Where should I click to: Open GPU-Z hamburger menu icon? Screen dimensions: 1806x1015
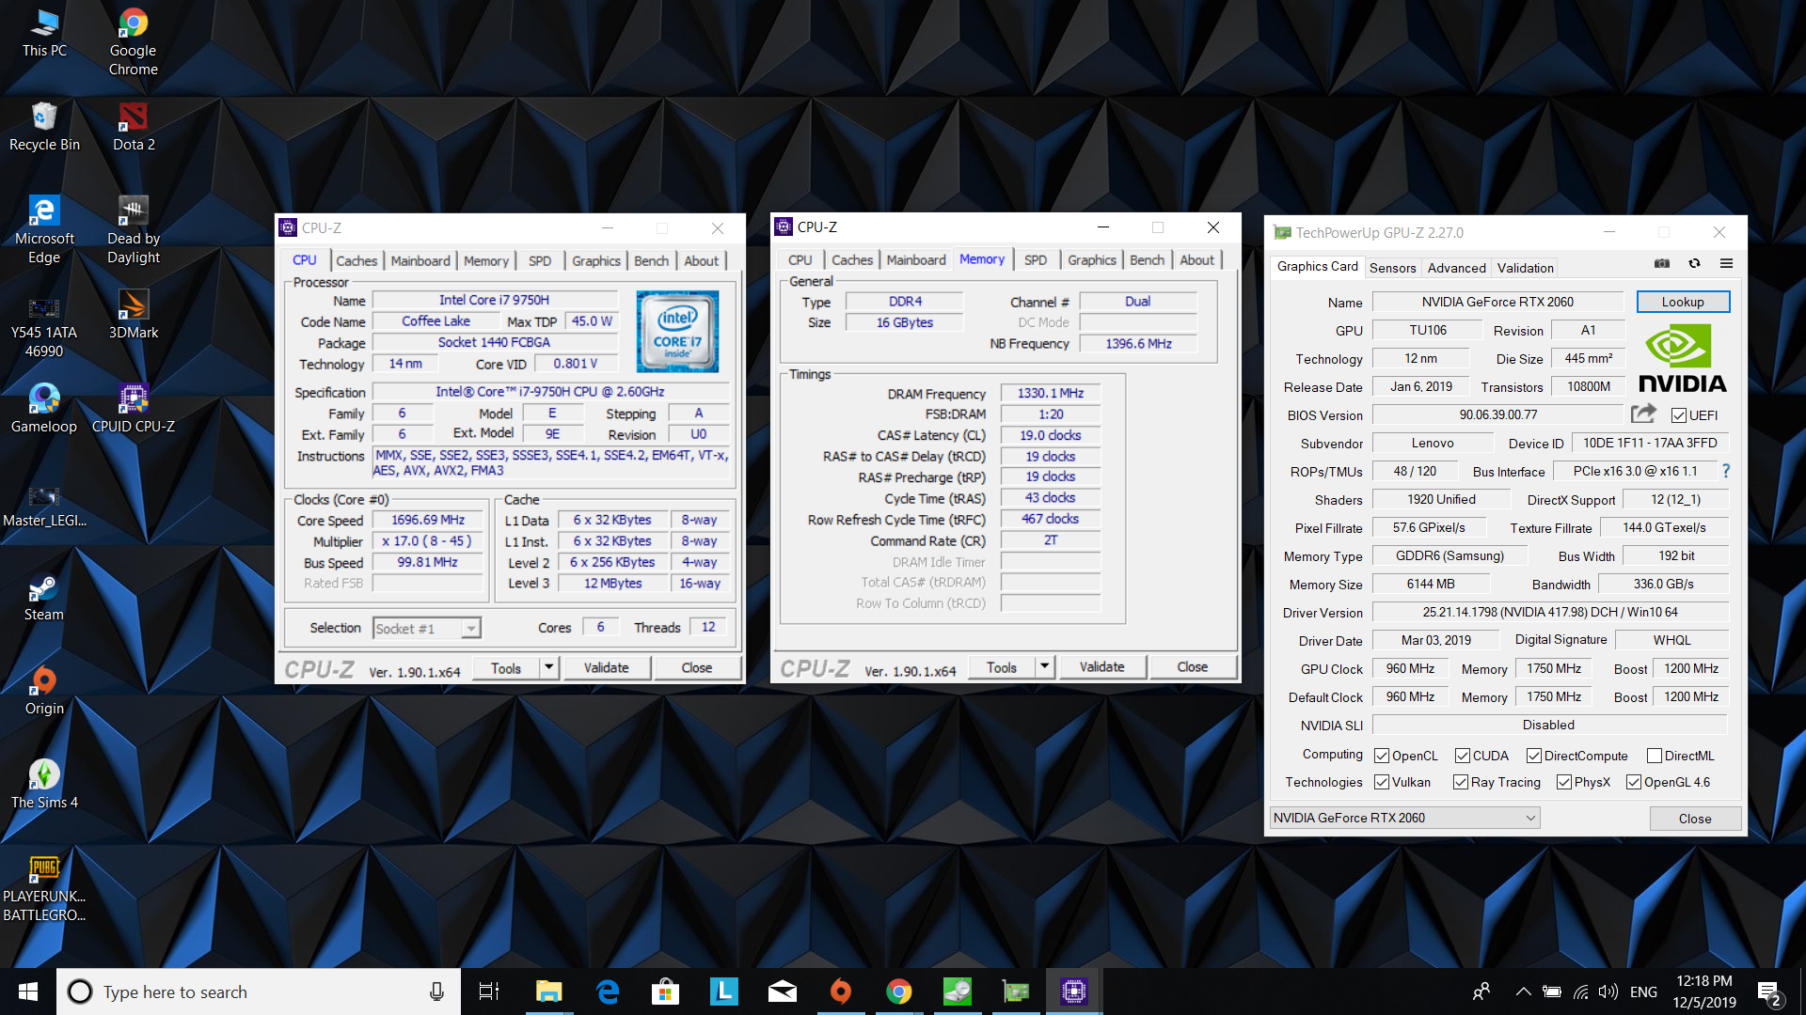click(1726, 264)
